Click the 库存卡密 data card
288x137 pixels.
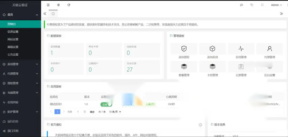tap(104, 50)
